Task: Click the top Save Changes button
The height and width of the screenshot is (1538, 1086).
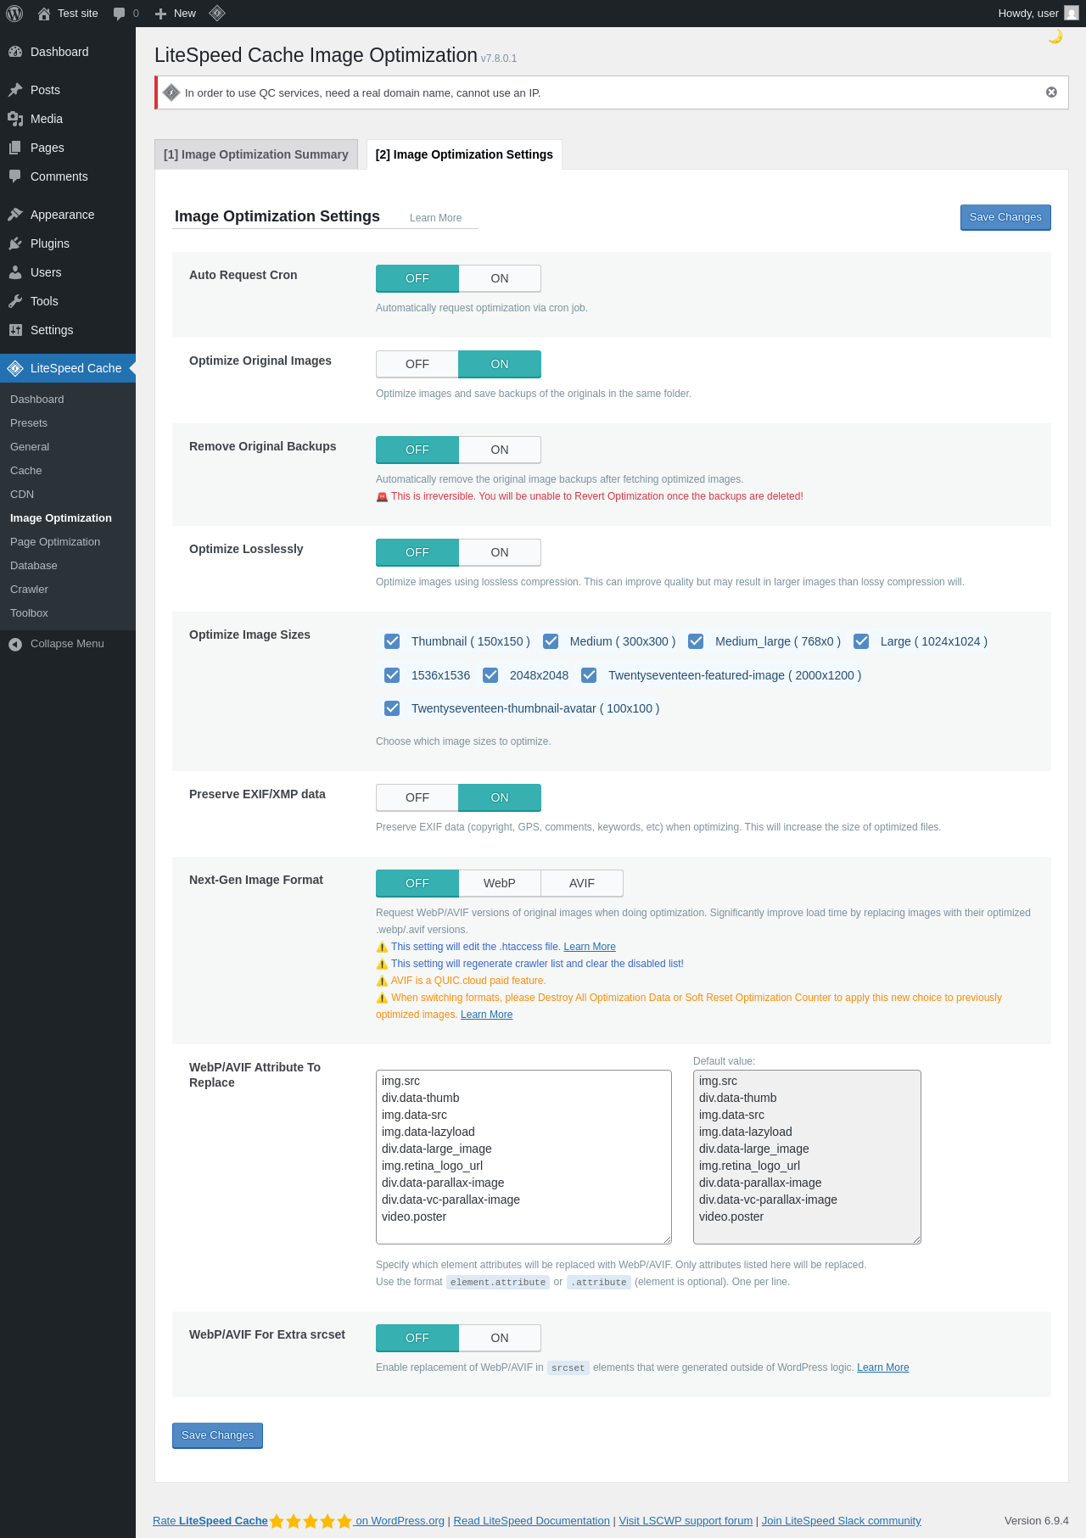Action: (x=1005, y=217)
